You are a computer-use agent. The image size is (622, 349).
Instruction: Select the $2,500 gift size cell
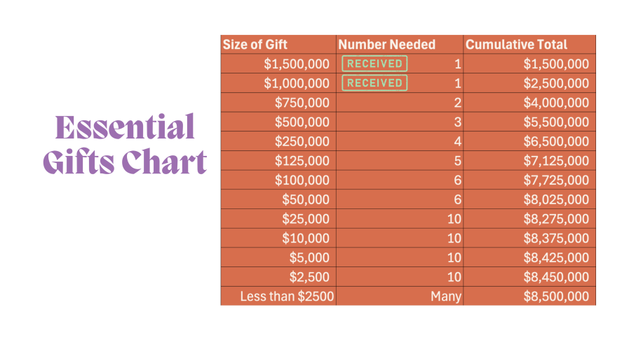point(309,277)
